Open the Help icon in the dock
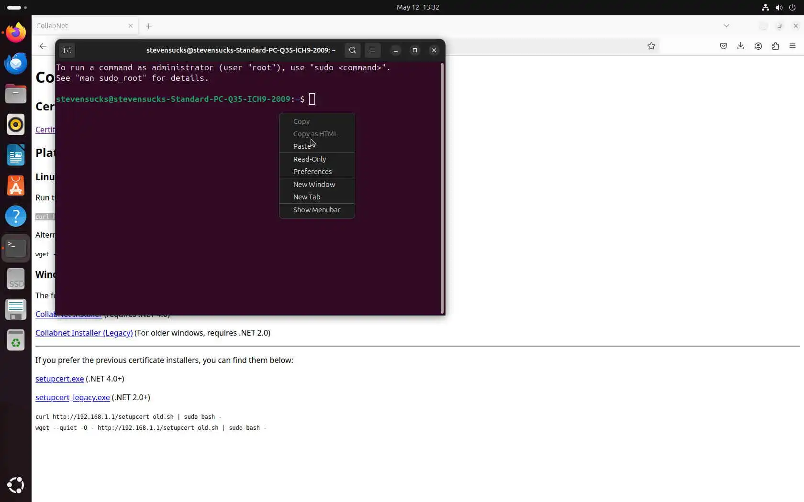Image resolution: width=804 pixels, height=502 pixels. pos(16,217)
